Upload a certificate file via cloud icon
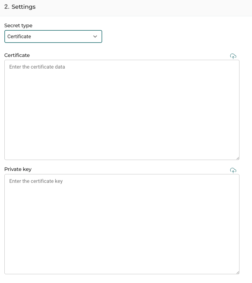Image resolution: width=252 pixels, height=283 pixels. point(233,56)
